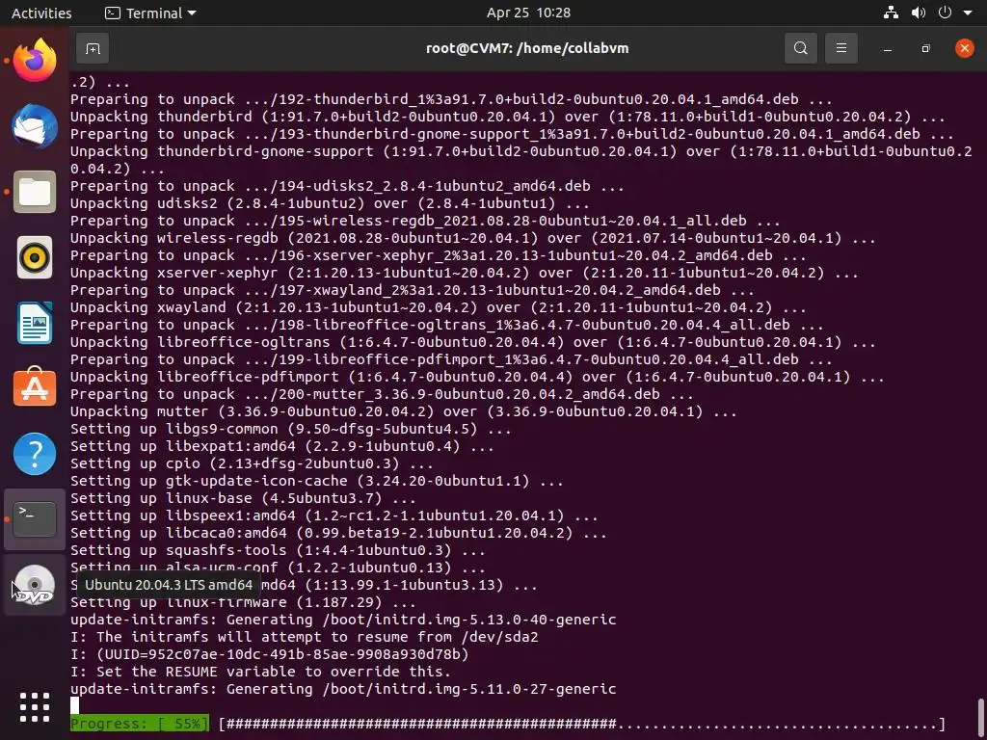Maximize the terminal window
The height and width of the screenshot is (740, 987).
[925, 48]
